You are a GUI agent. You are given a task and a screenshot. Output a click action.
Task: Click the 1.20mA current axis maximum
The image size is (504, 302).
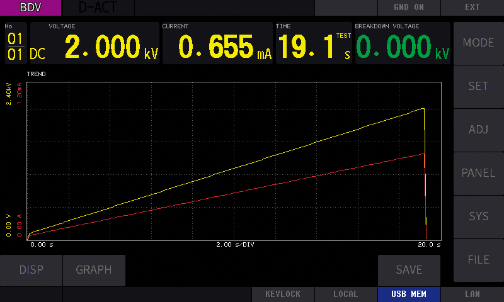tap(20, 93)
